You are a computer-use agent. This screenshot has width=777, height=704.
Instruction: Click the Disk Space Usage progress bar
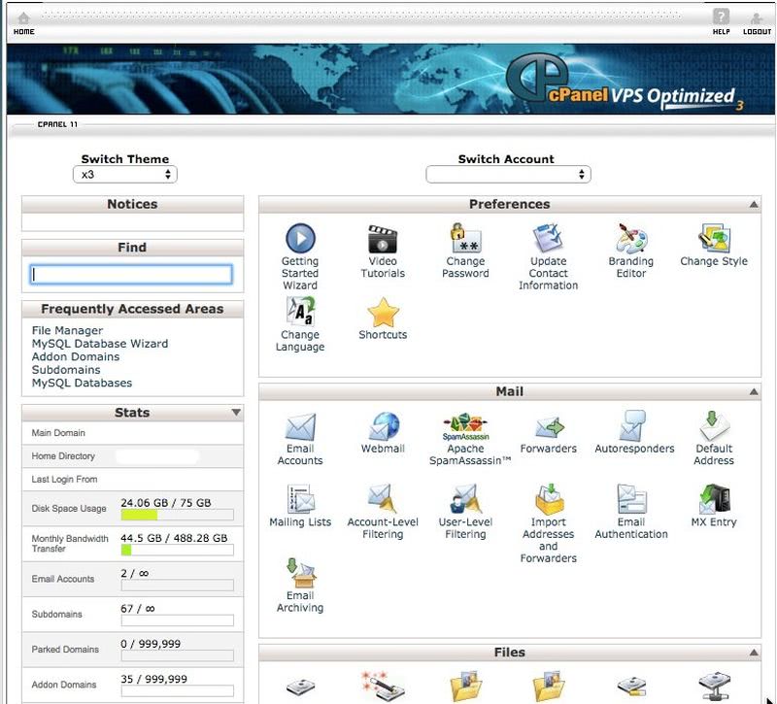[x=178, y=516]
